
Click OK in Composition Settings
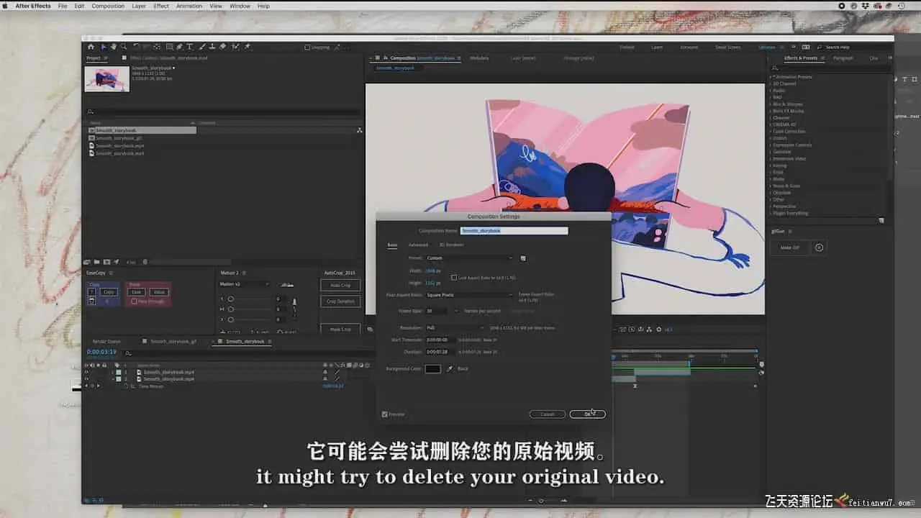587,414
